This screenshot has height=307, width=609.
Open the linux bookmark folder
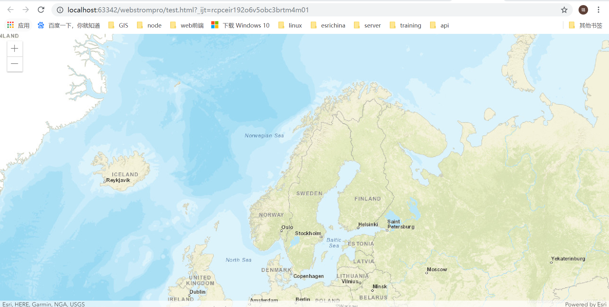[x=290, y=25]
